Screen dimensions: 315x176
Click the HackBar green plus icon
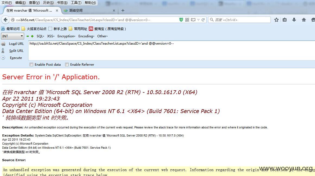tap(32, 36)
